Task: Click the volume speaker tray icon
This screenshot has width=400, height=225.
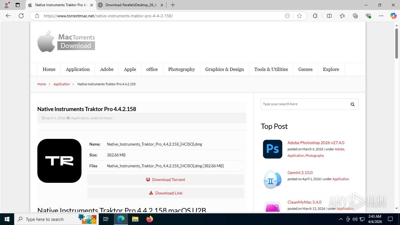Action: click(355, 219)
